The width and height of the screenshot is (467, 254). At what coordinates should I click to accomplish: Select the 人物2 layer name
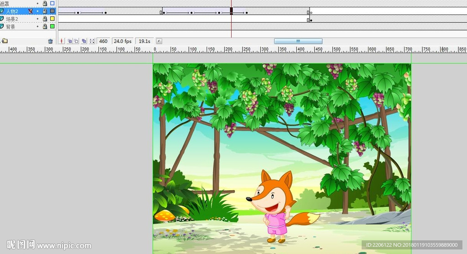(12, 11)
